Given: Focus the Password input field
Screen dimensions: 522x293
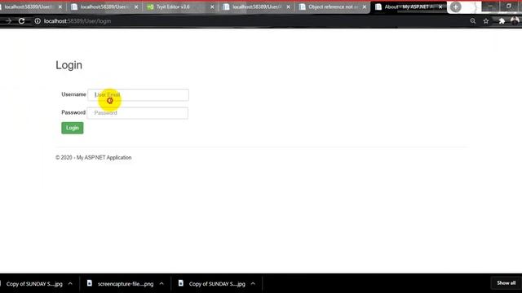Looking at the screenshot, I should (138, 113).
